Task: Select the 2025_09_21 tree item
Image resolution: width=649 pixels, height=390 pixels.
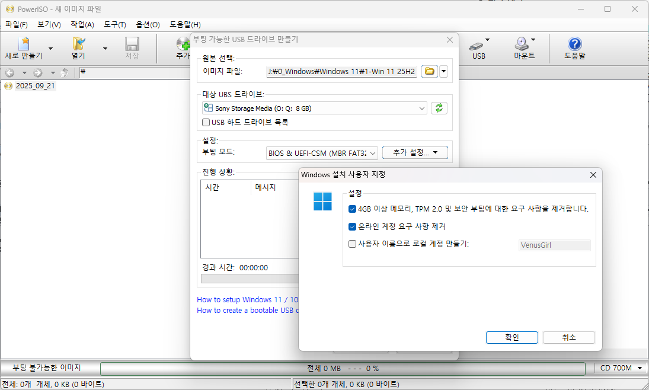Action: [35, 86]
